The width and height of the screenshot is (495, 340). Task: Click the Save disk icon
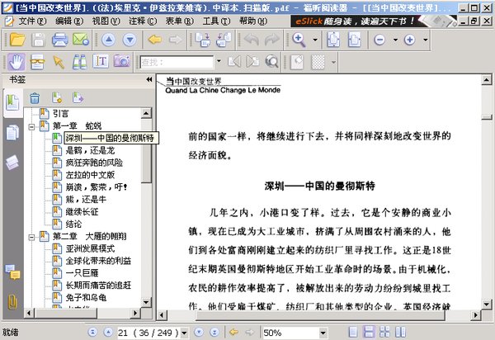click(x=39, y=40)
